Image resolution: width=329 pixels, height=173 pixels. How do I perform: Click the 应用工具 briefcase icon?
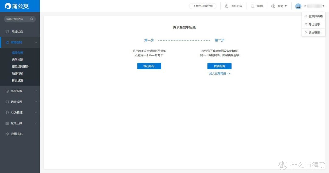click(7, 123)
